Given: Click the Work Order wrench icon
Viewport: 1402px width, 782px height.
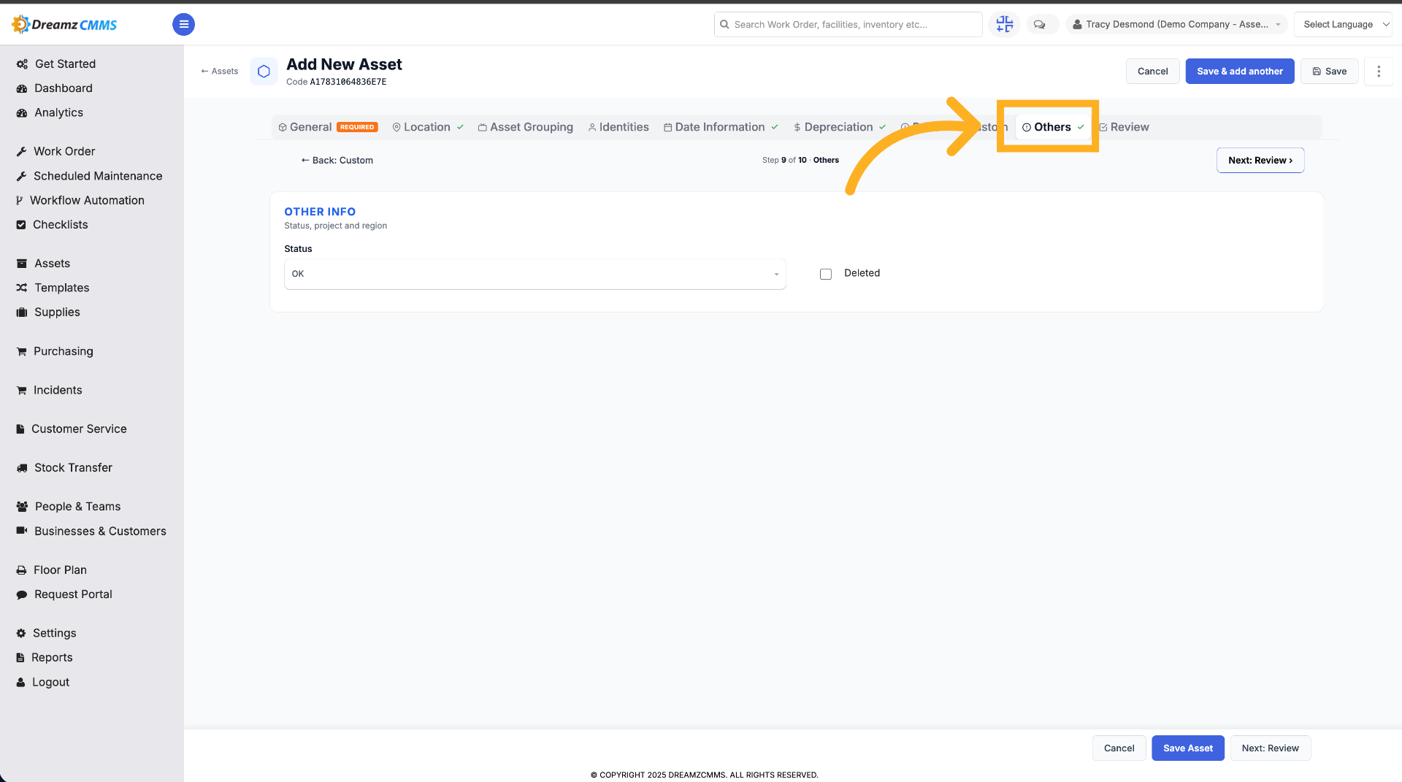Looking at the screenshot, I should (21, 152).
